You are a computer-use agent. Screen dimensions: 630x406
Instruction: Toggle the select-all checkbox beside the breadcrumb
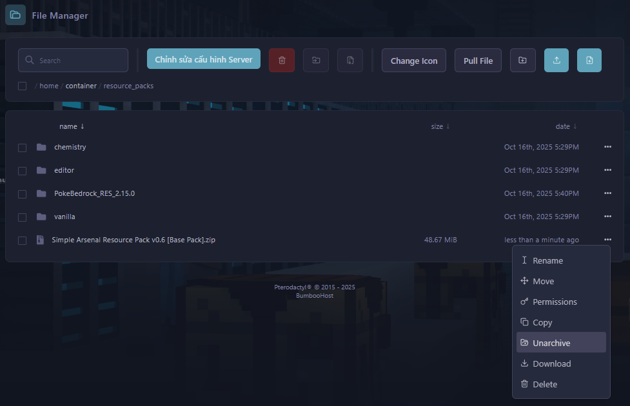[22, 86]
